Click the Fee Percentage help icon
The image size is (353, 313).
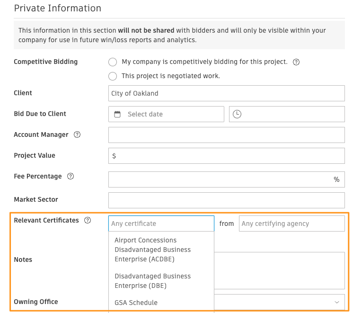[71, 177]
